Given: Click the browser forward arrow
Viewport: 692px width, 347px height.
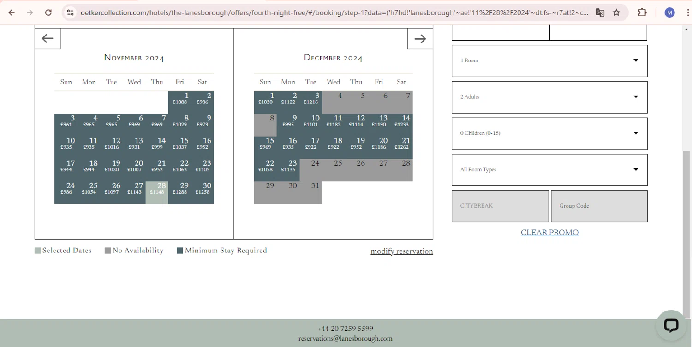Looking at the screenshot, I should (x=30, y=12).
